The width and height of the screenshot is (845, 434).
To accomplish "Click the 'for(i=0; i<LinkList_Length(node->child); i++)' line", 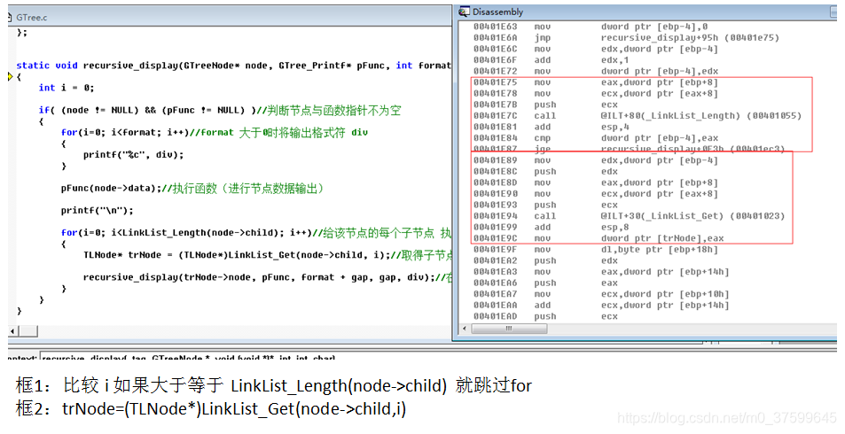I will pyautogui.click(x=256, y=233).
